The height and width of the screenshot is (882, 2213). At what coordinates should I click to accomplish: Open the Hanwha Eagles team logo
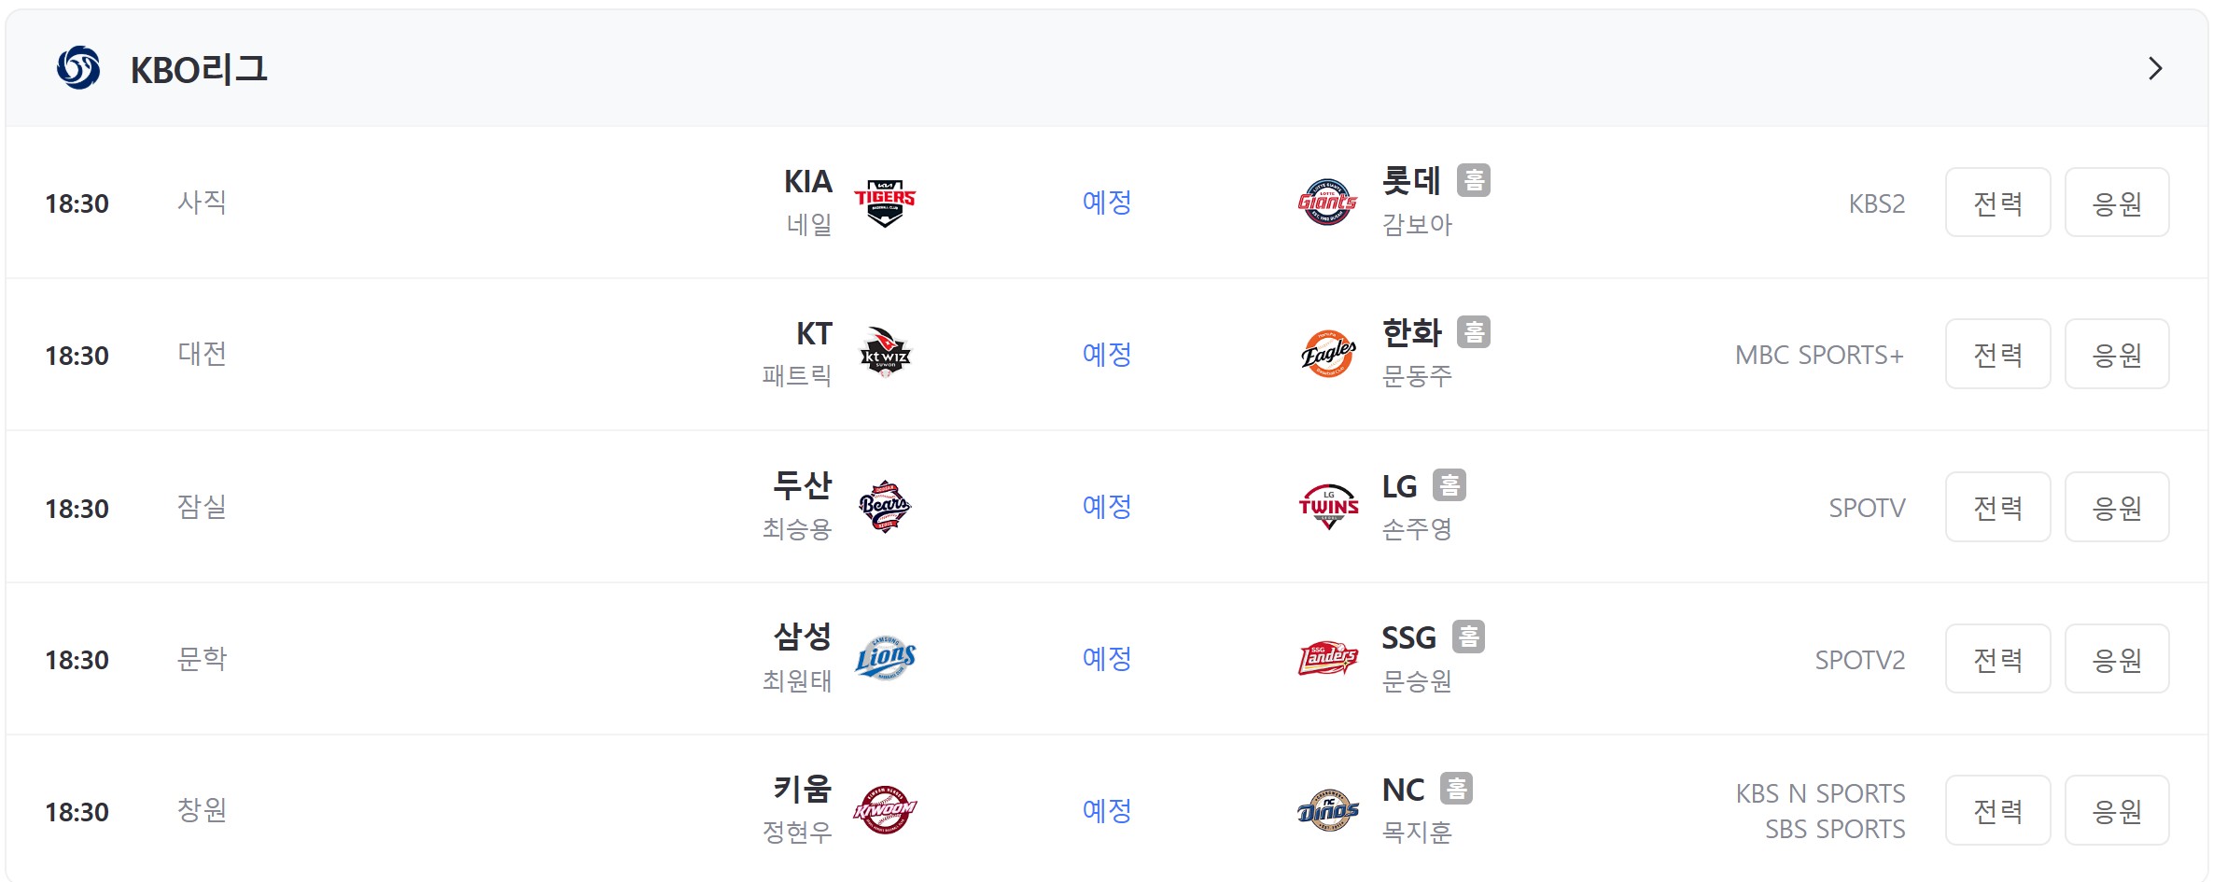point(1328,354)
